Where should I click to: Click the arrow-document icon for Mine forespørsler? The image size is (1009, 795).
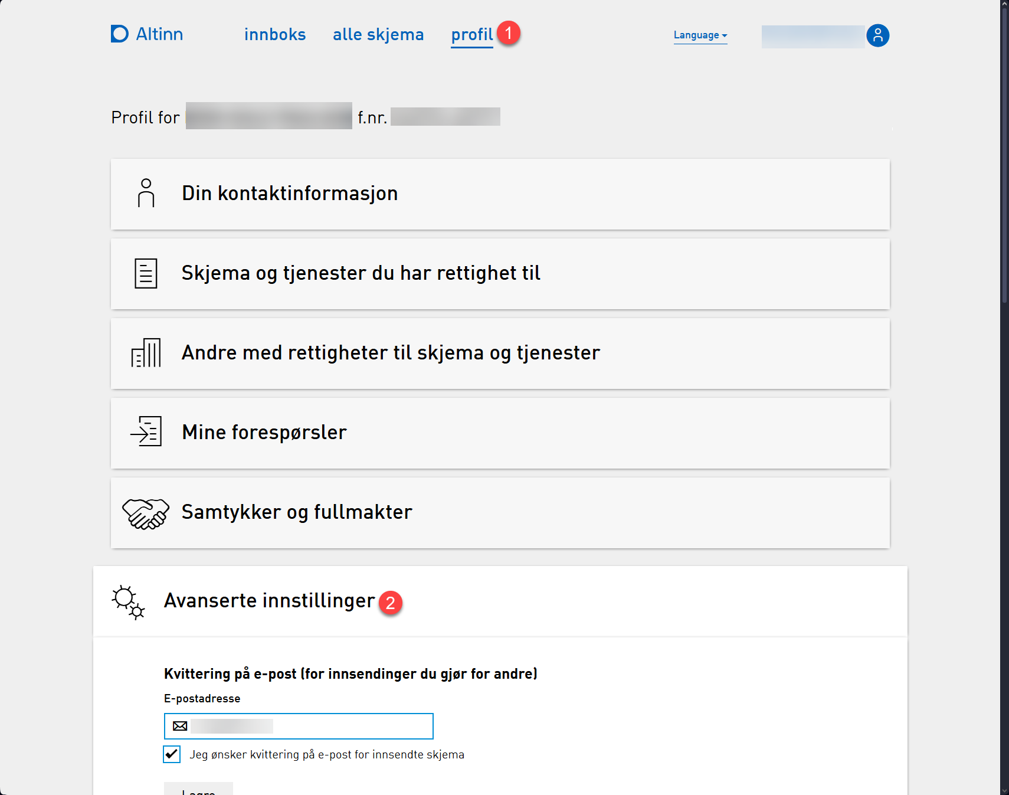[x=146, y=431]
